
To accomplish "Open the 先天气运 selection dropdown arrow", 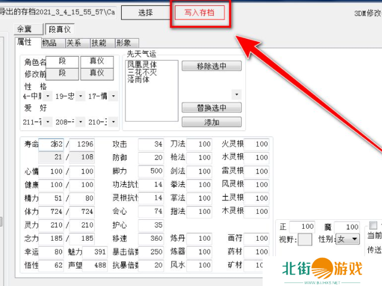I will click(x=237, y=95).
